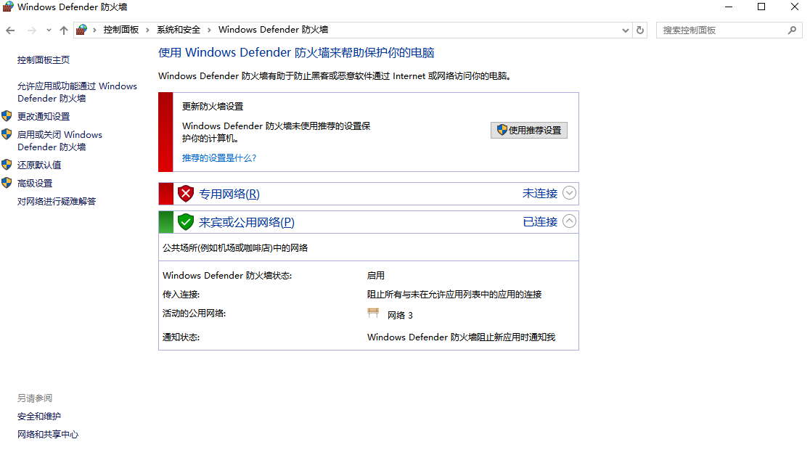Click red X shield on 专用网络

pos(186,194)
